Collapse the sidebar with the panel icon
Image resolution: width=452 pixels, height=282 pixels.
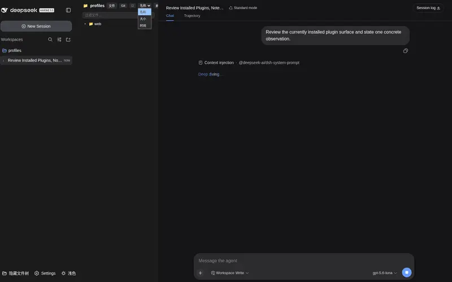pyautogui.click(x=68, y=10)
